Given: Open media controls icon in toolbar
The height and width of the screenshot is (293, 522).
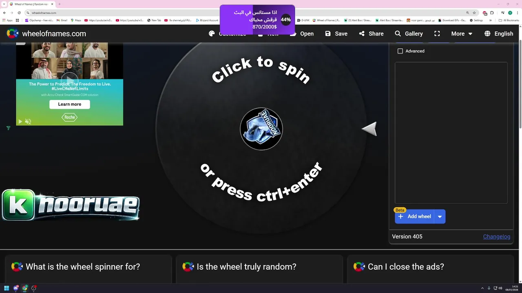Looking at the screenshot, I should coord(502,13).
